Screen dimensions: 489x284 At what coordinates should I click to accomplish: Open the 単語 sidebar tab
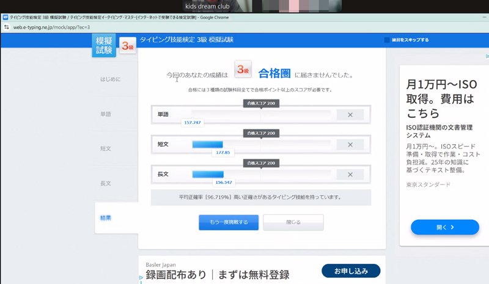(x=106, y=114)
